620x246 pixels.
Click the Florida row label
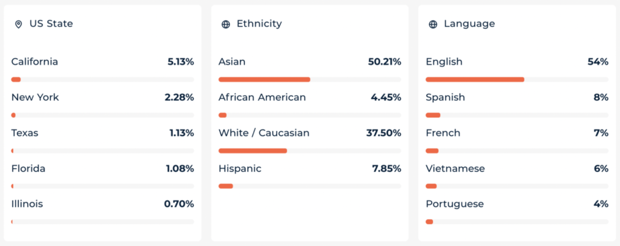[x=28, y=169]
